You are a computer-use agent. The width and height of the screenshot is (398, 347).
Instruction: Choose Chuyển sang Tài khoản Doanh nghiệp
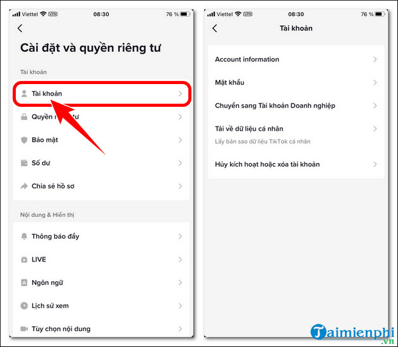click(296, 106)
